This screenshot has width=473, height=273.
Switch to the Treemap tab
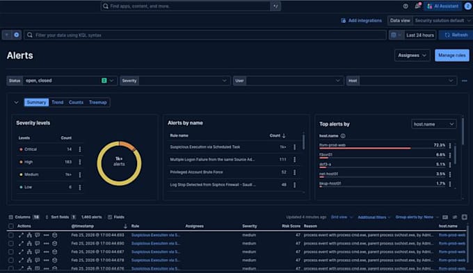pyautogui.click(x=98, y=102)
